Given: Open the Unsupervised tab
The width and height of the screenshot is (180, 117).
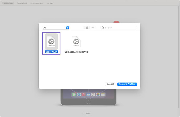Looking at the screenshot, I should [x=37, y=3].
